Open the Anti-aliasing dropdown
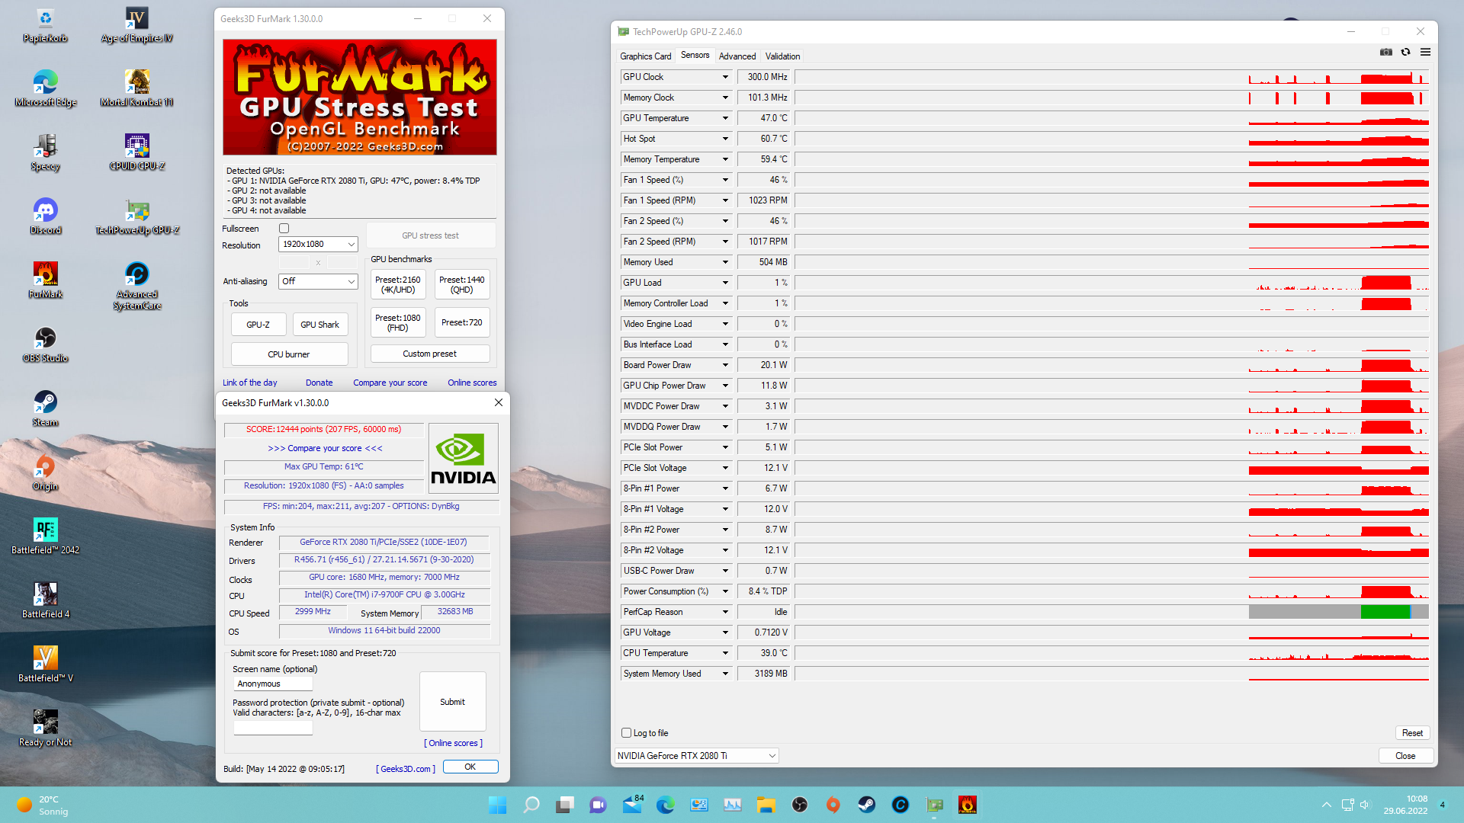The height and width of the screenshot is (823, 1464). click(318, 281)
